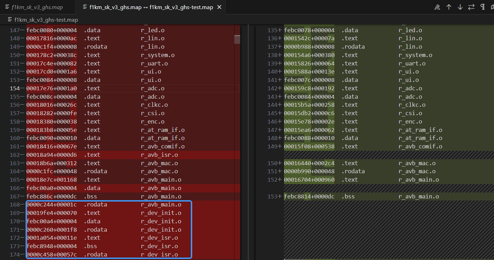Click r_uart.o on left line 151

pos(154,63)
